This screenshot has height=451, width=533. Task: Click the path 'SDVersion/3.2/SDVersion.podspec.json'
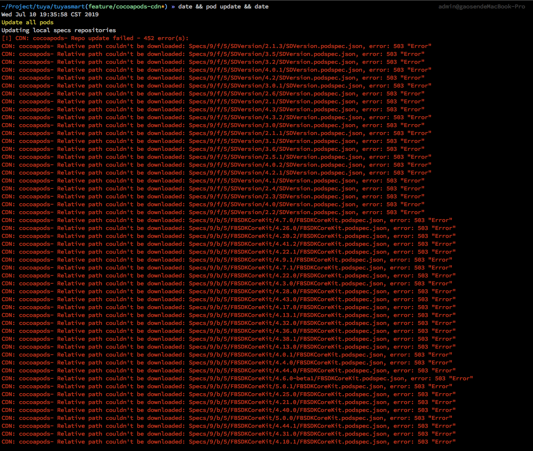point(293,62)
